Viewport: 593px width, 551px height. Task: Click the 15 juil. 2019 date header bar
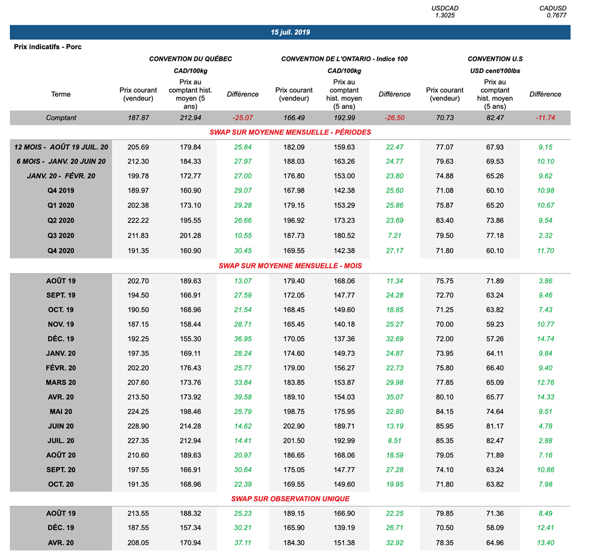[290, 32]
